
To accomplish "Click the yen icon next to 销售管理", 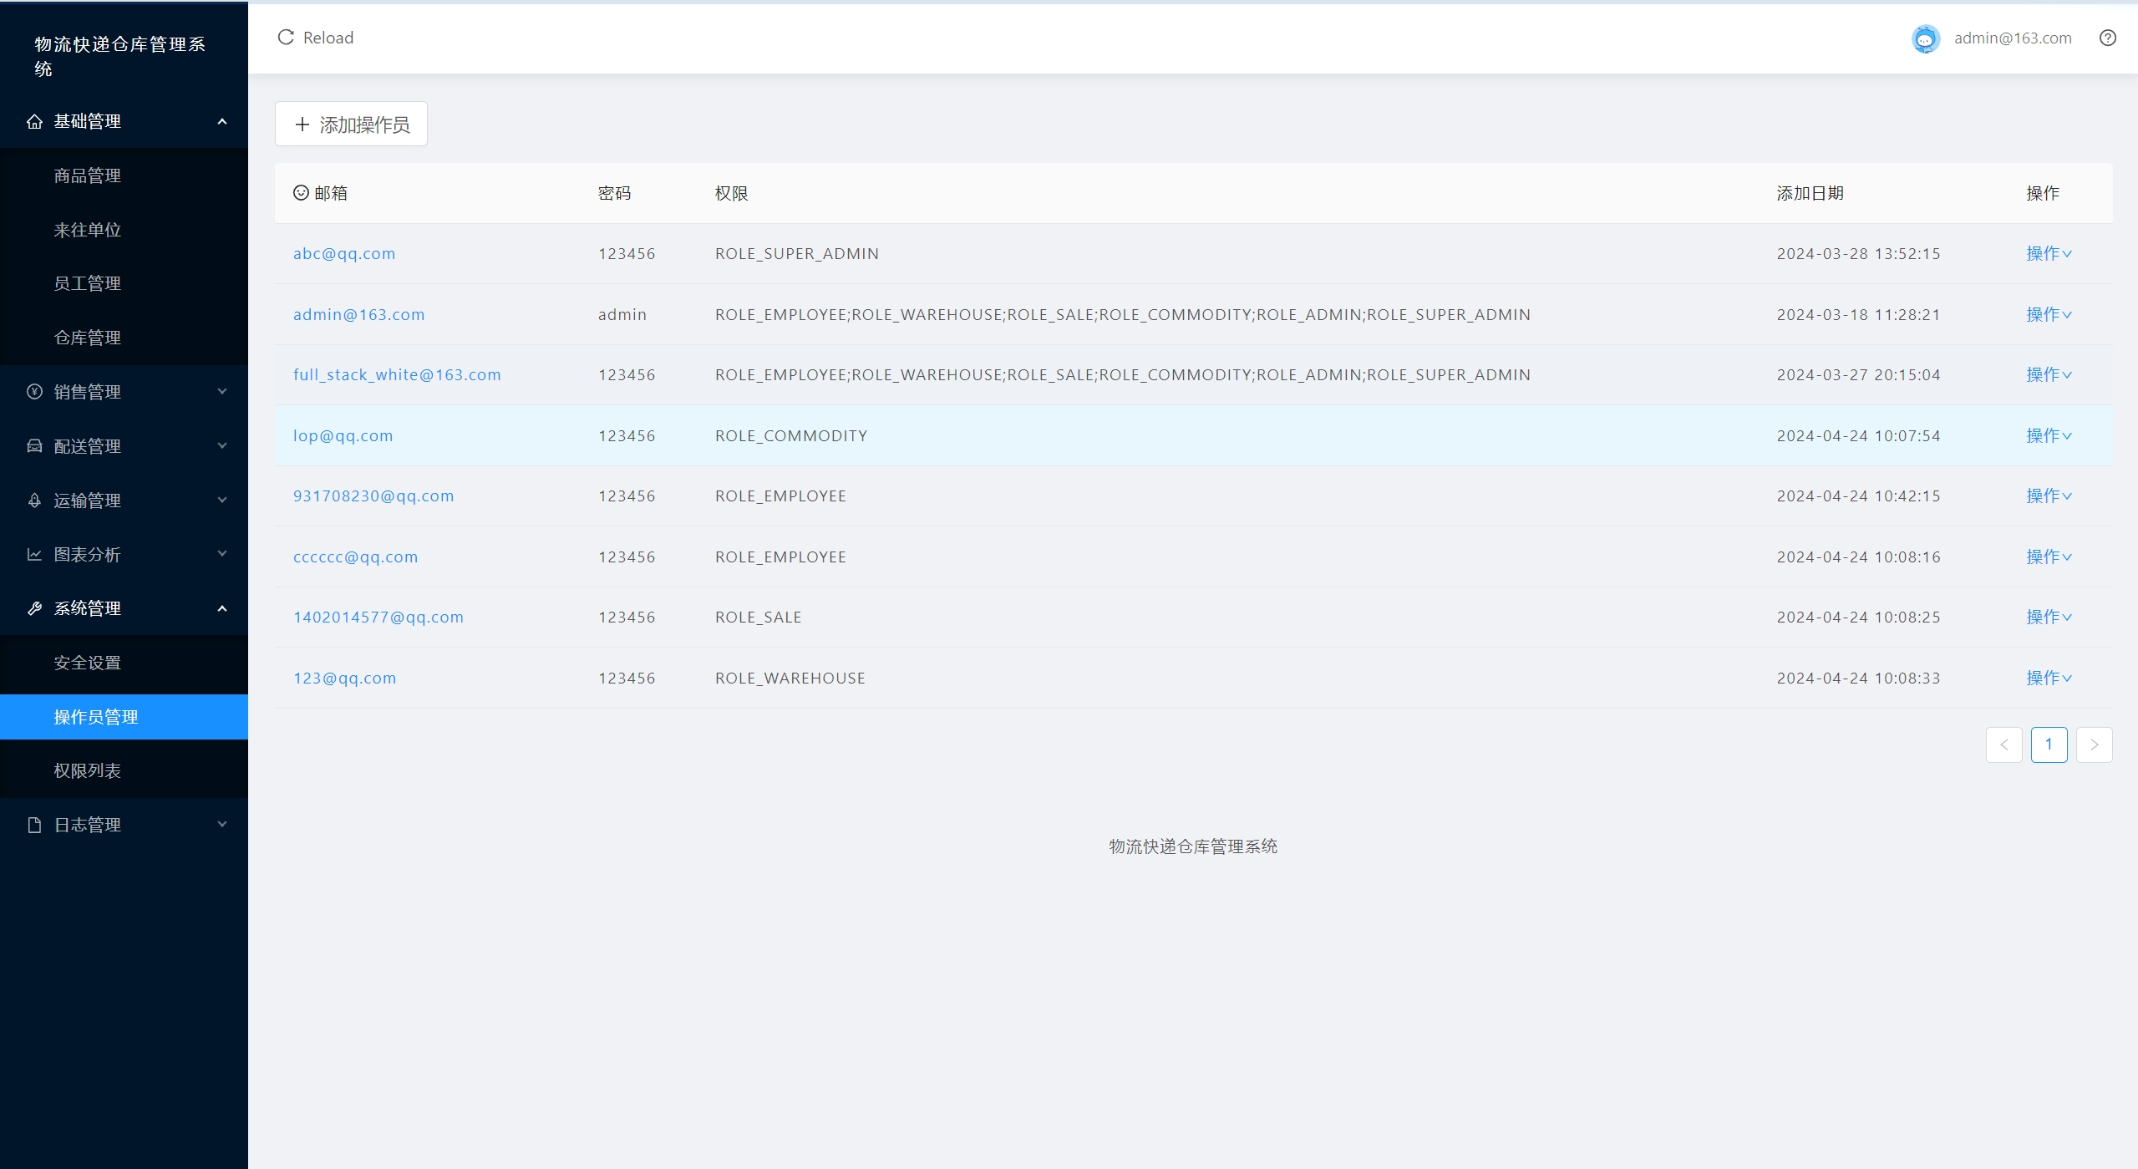I will click(x=34, y=392).
